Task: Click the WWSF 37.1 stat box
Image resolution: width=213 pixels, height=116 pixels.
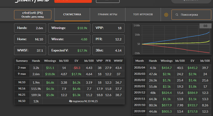Action: [30, 50]
